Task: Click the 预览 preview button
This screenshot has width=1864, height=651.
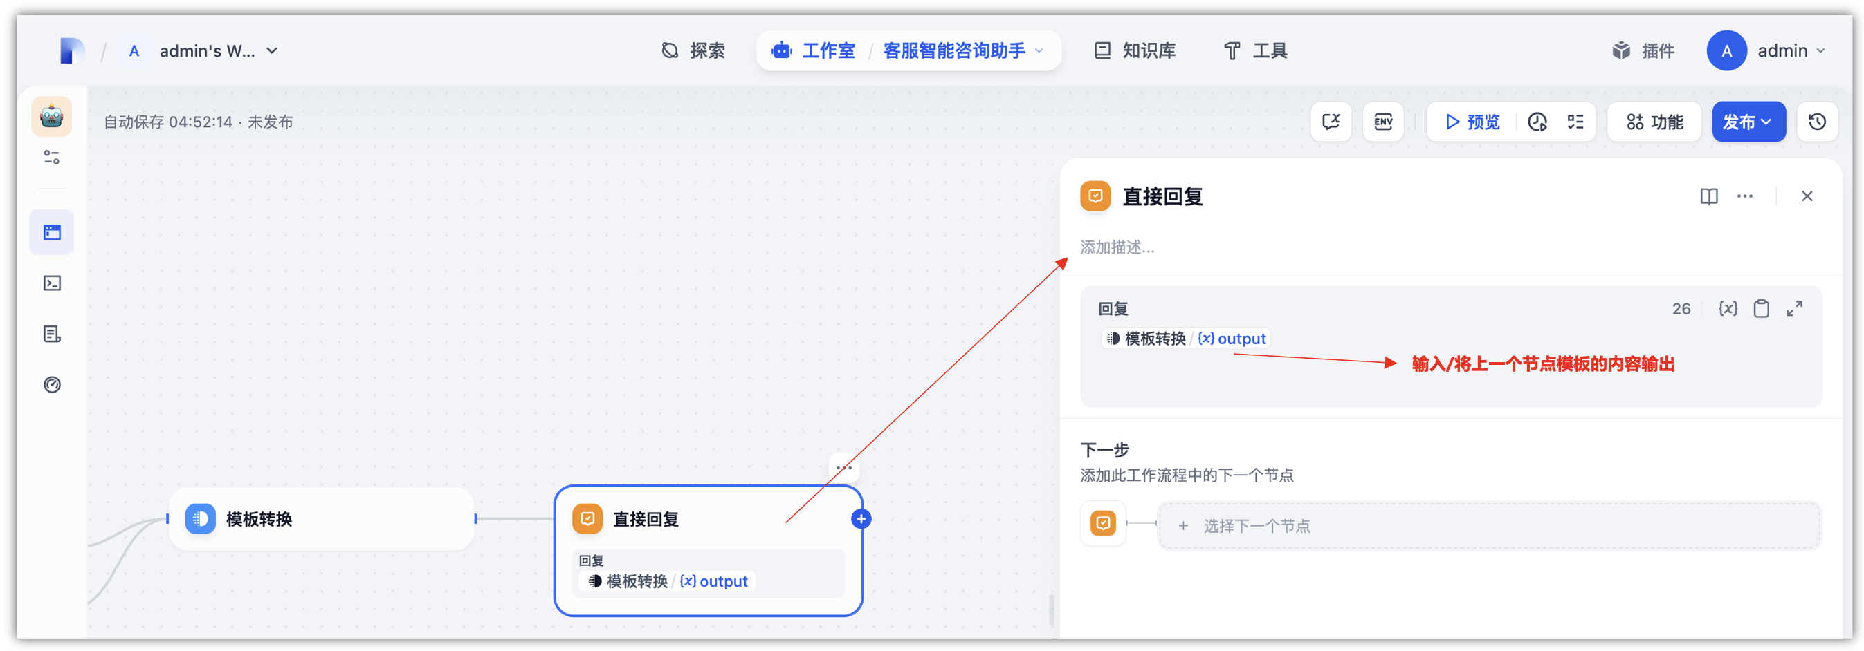Action: coord(1470,122)
